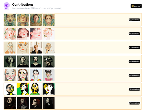Open the first ornate teal headdress portrait thumbnail
143x110 pixels.
[x=10, y=20]
